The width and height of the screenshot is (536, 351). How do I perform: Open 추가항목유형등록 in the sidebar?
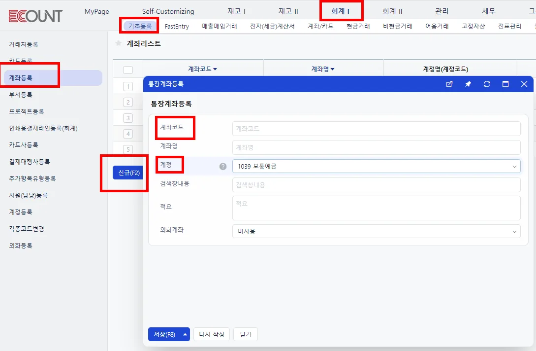click(32, 178)
